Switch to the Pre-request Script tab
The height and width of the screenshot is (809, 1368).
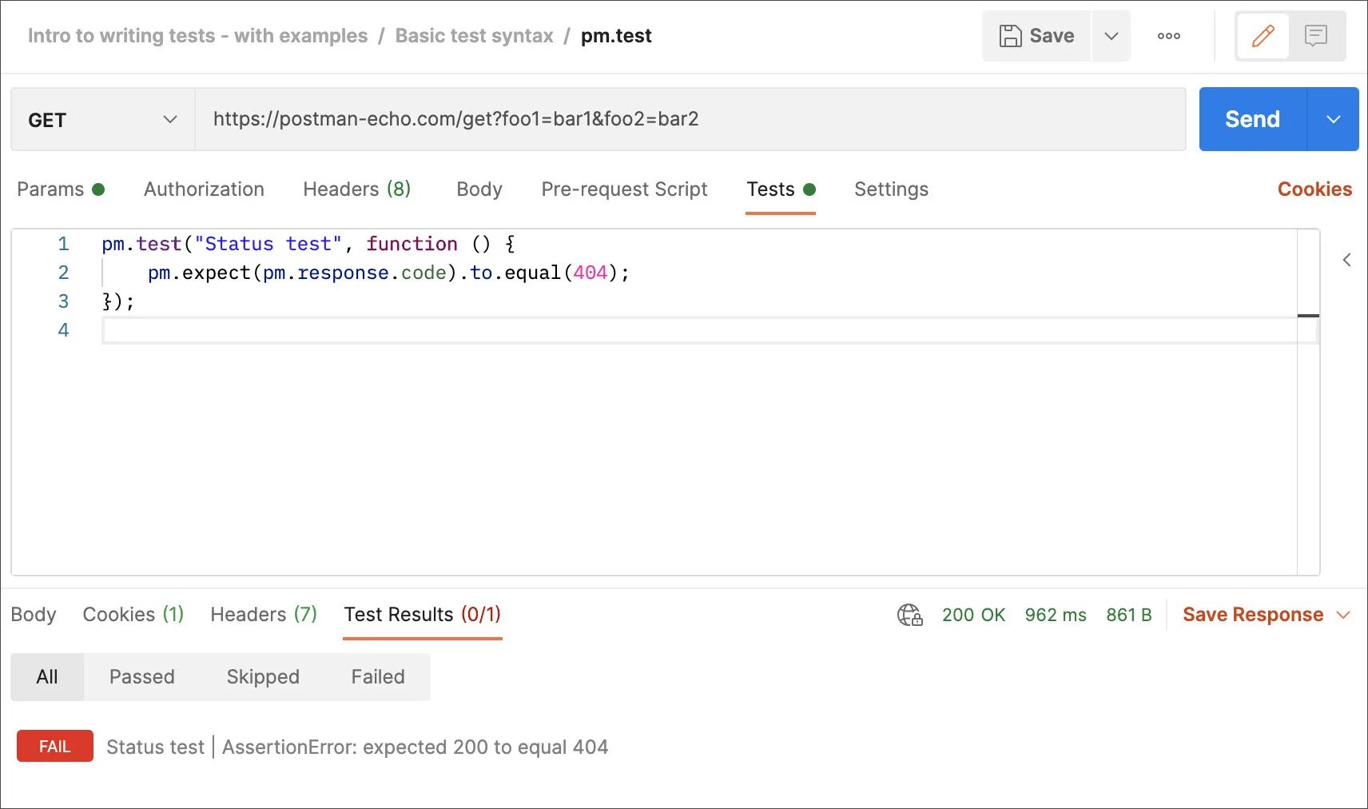[x=624, y=189]
